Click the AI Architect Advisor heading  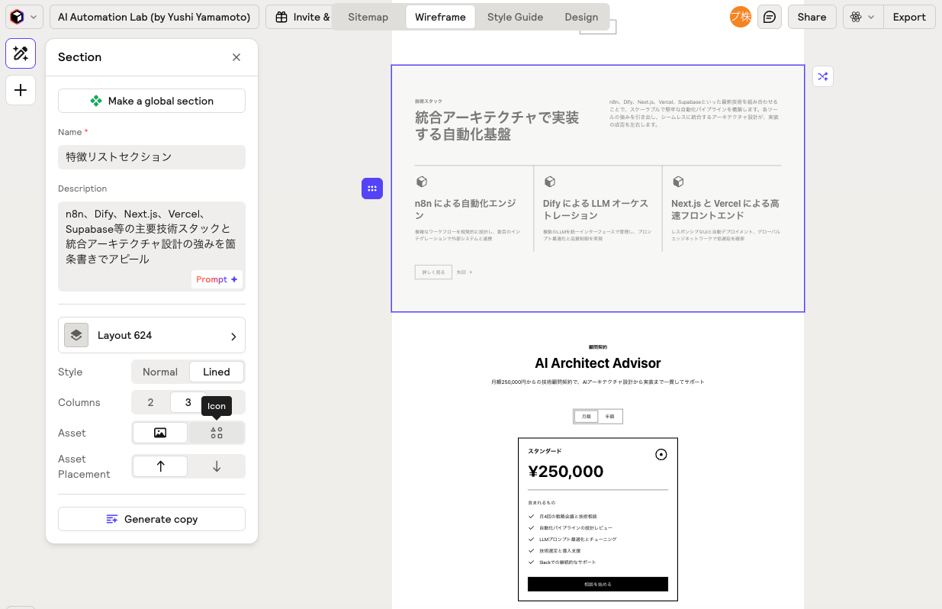pos(598,363)
